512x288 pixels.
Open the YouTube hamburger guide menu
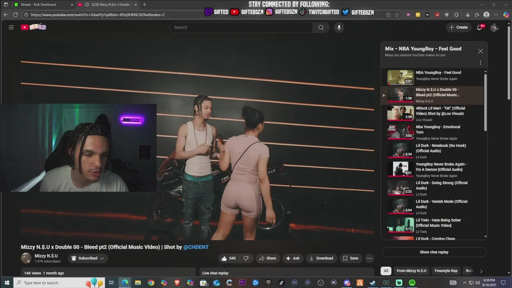pos(11,27)
